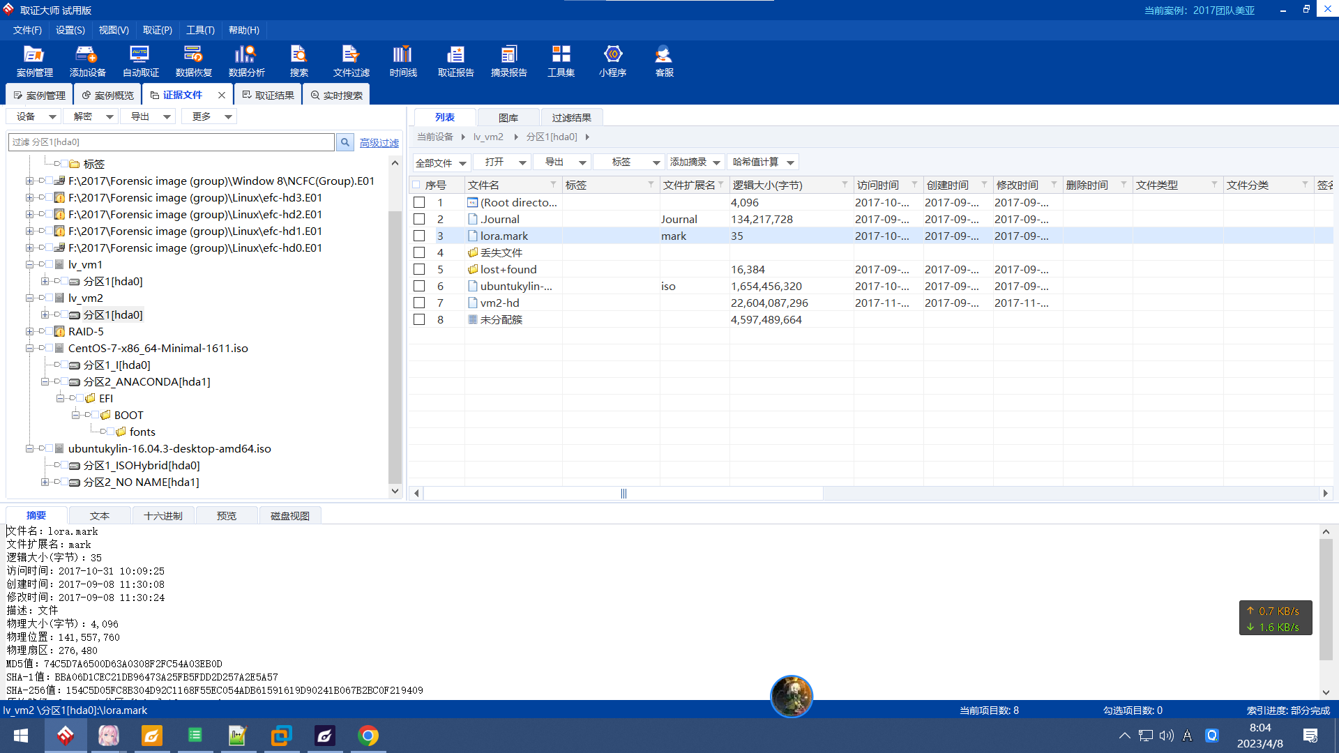Close the 证据文件 tab
The image size is (1339, 753).
222,95
